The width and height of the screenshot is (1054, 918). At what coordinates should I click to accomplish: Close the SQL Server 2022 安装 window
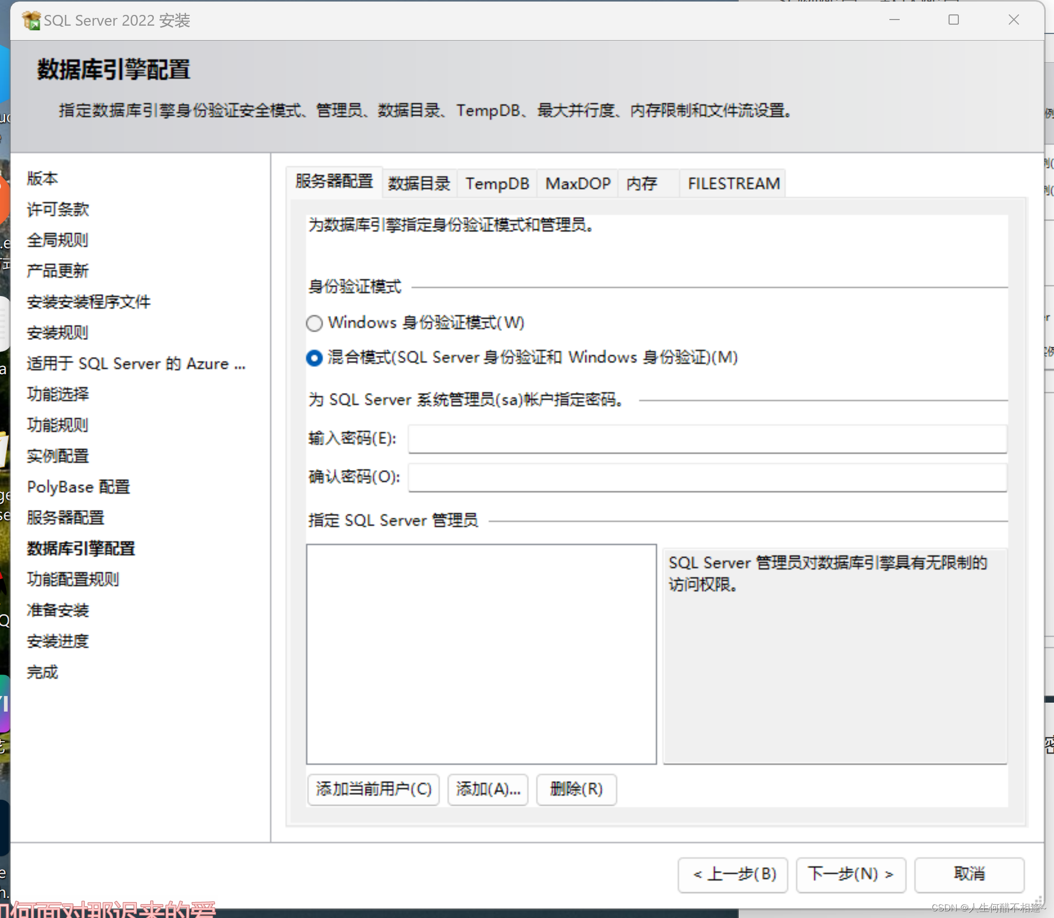[1013, 20]
